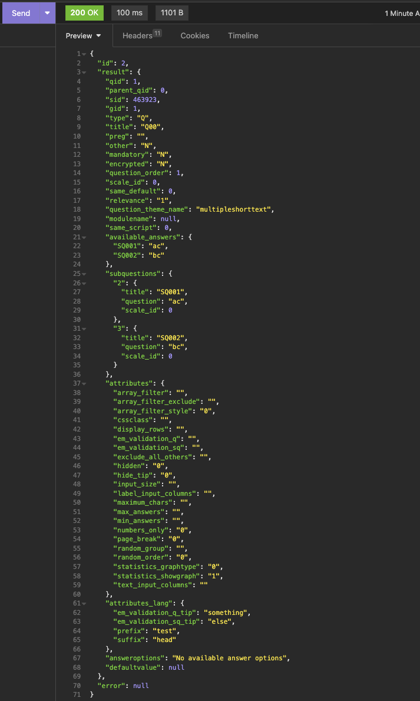Fold subquestion "3" object
Image resolution: width=420 pixels, height=701 pixels.
(x=84, y=328)
